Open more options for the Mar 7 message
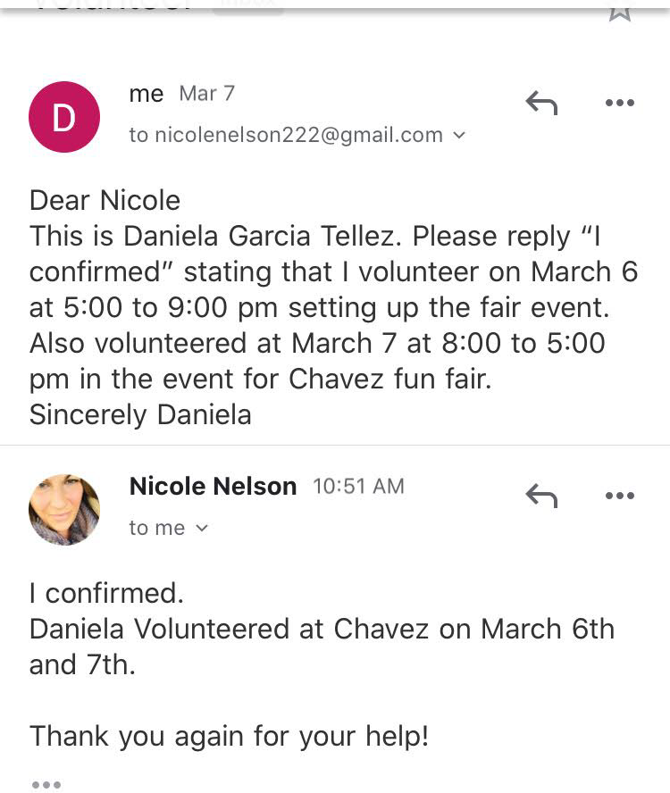Screen dimensions: 670x793 point(619,104)
